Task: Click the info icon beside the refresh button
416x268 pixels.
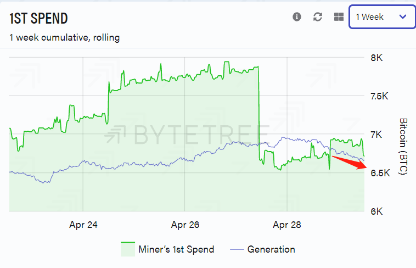Action: click(296, 16)
